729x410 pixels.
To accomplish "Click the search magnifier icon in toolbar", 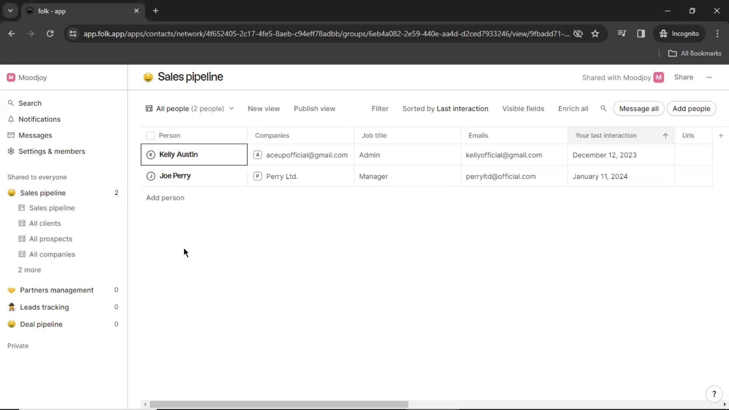I will coord(603,109).
